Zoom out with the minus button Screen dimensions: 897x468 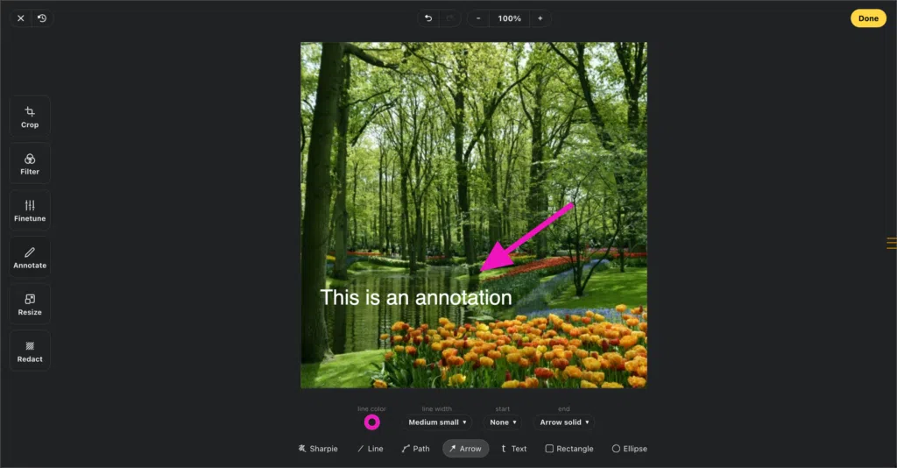478,18
